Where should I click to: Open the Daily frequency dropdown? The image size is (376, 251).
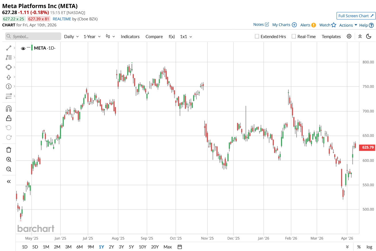[x=71, y=37]
